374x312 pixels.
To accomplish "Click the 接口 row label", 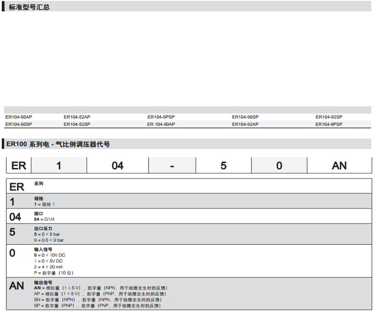I will [x=39, y=213].
